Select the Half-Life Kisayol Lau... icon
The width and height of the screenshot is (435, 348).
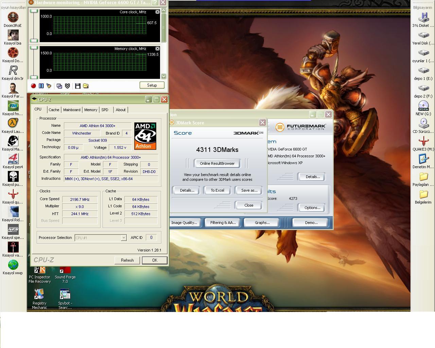click(x=13, y=126)
